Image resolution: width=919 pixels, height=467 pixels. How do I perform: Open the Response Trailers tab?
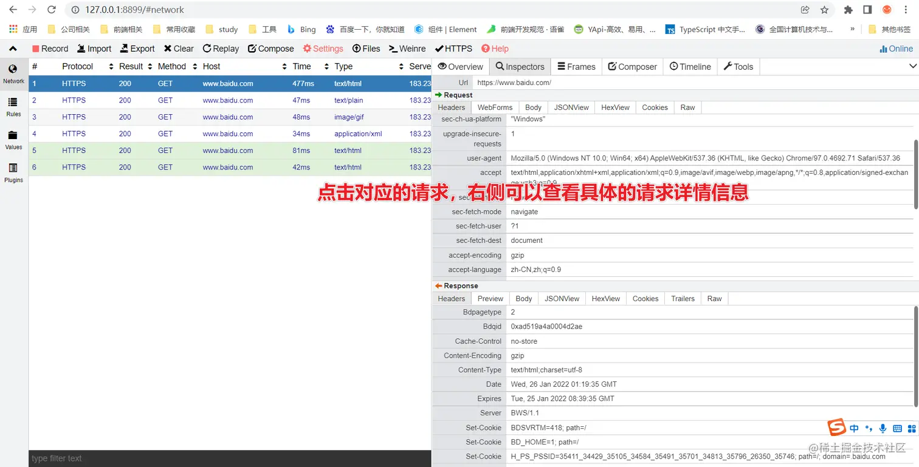point(683,299)
